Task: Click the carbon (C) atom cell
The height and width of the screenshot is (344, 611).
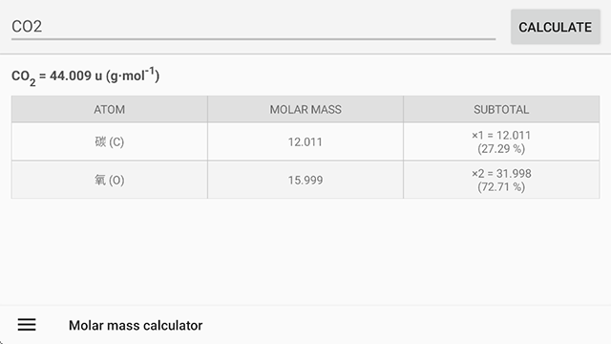Action: click(x=110, y=141)
